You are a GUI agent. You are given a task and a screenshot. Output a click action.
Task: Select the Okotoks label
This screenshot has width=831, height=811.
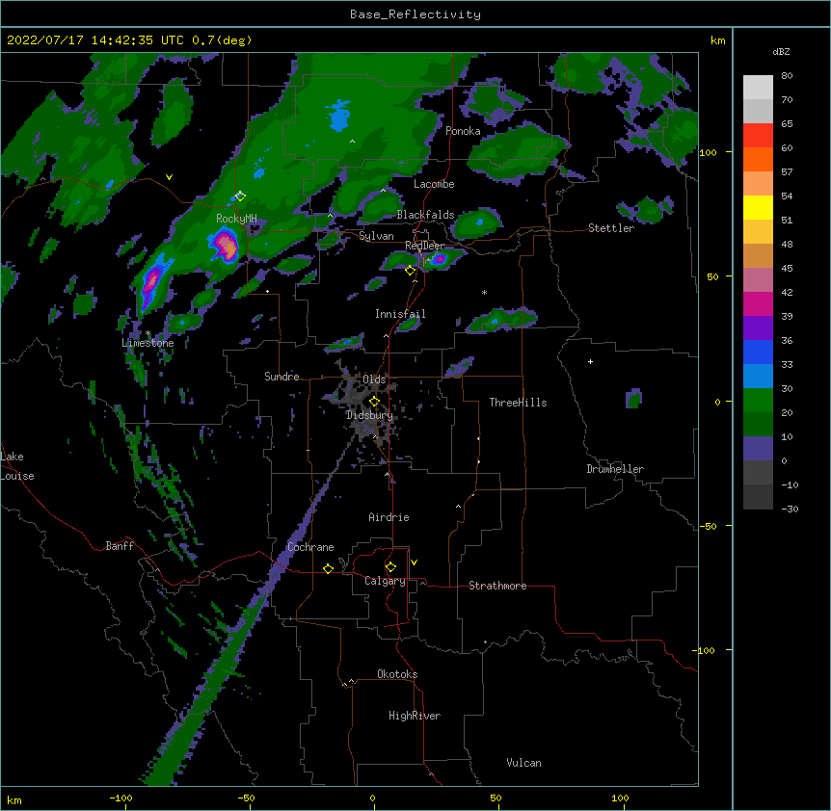click(x=397, y=674)
